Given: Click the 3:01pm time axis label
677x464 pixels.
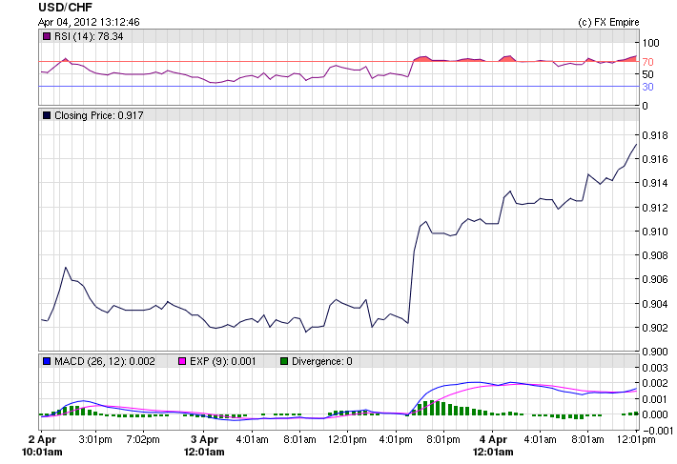Looking at the screenshot, I should (x=95, y=440).
